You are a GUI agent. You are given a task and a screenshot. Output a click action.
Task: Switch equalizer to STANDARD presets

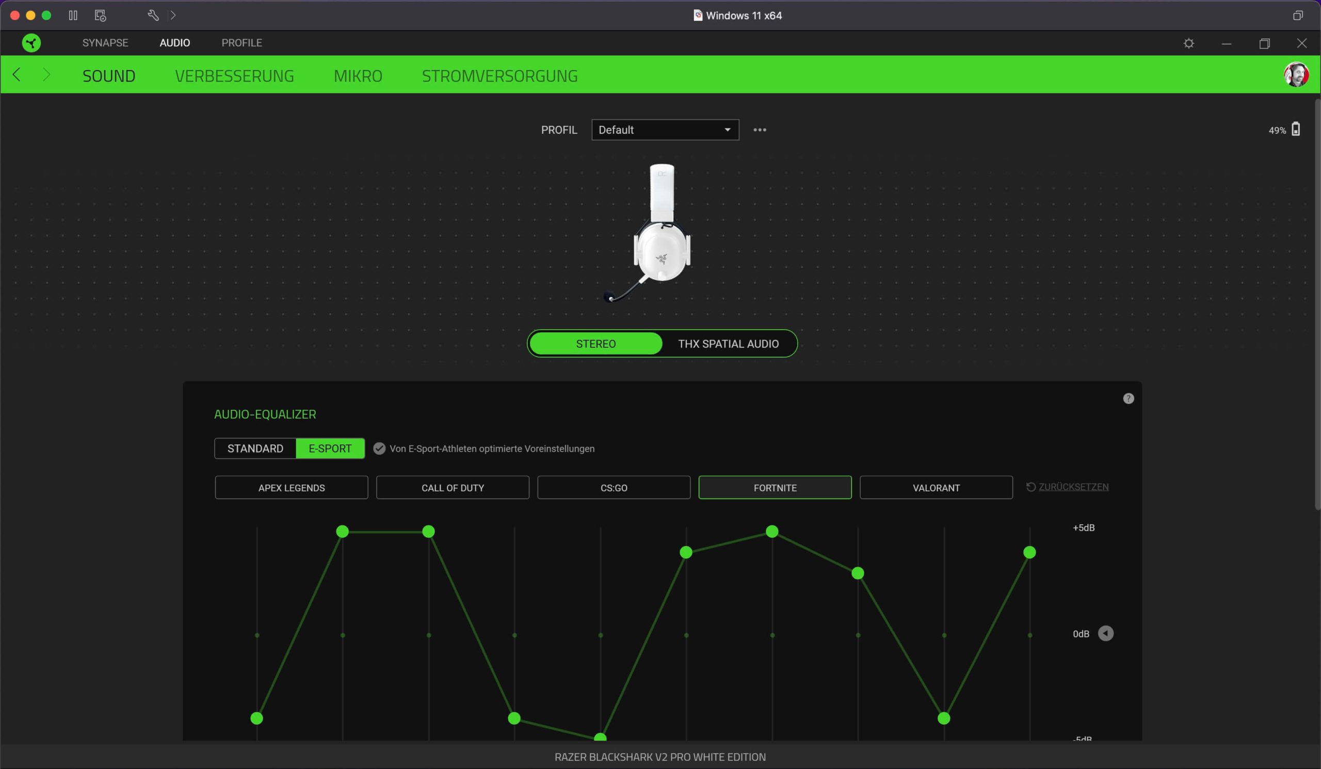[255, 448]
